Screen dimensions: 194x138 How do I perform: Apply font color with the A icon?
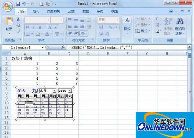47,34
